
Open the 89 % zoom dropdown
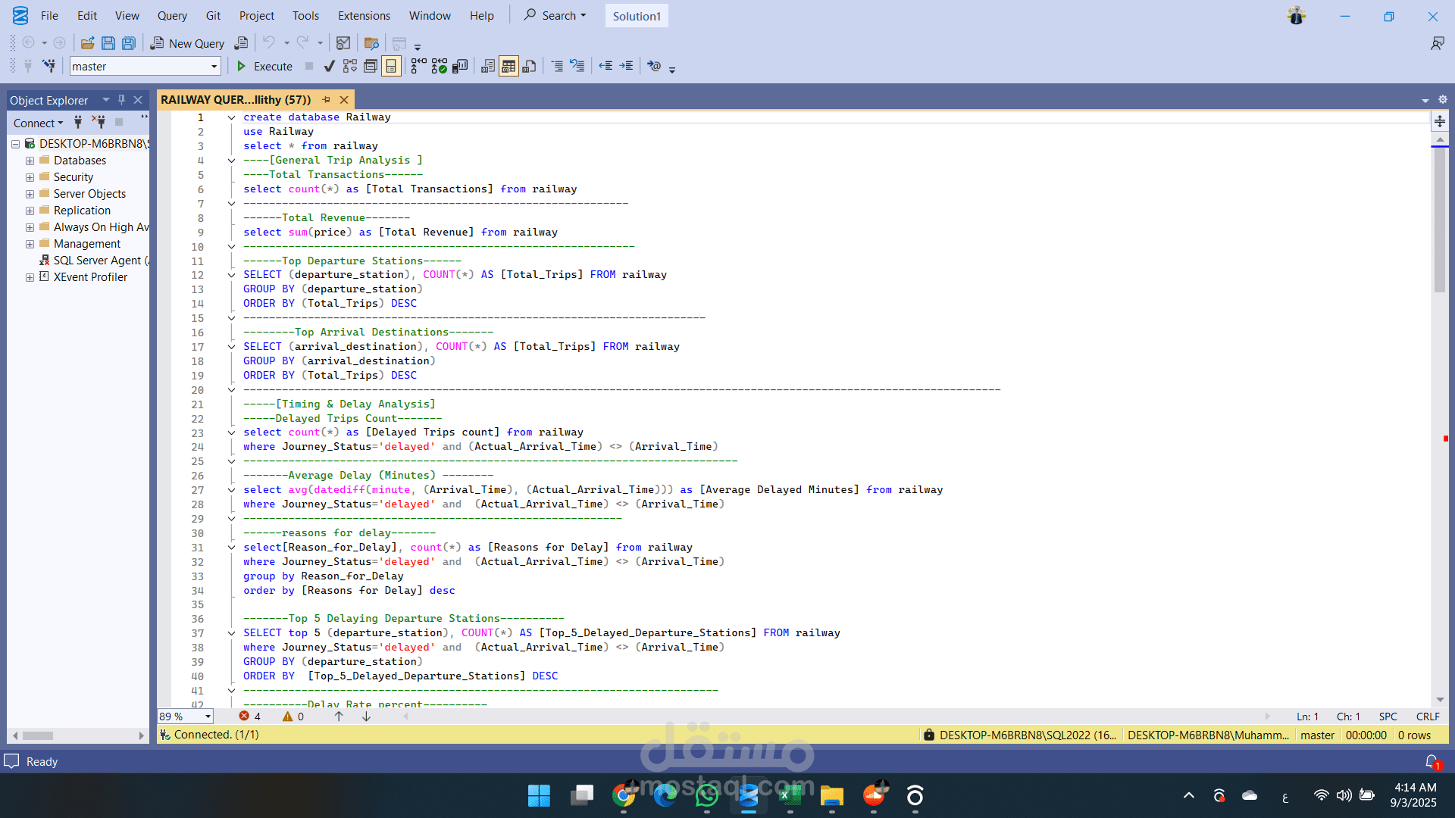(x=208, y=717)
